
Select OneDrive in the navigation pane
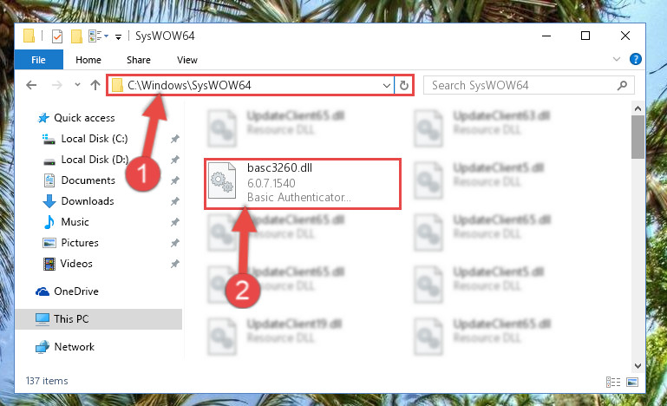tap(76, 291)
